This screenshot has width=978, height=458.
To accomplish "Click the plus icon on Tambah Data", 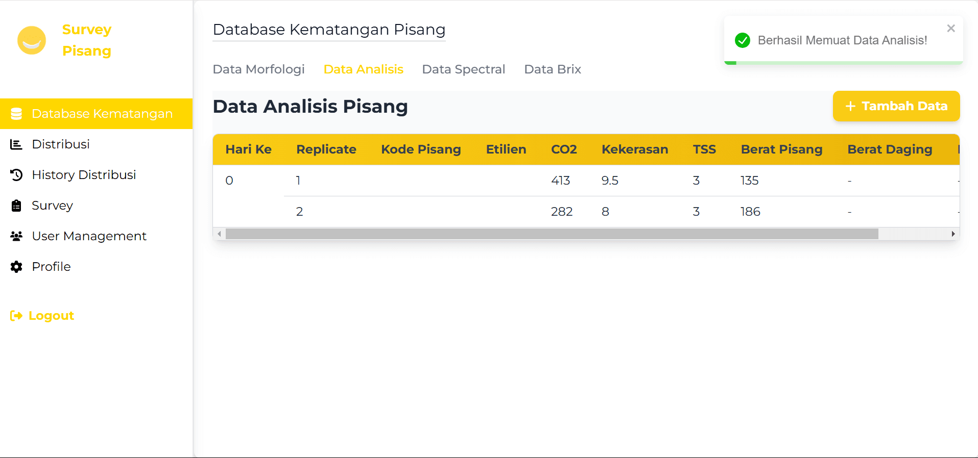I will (x=850, y=106).
